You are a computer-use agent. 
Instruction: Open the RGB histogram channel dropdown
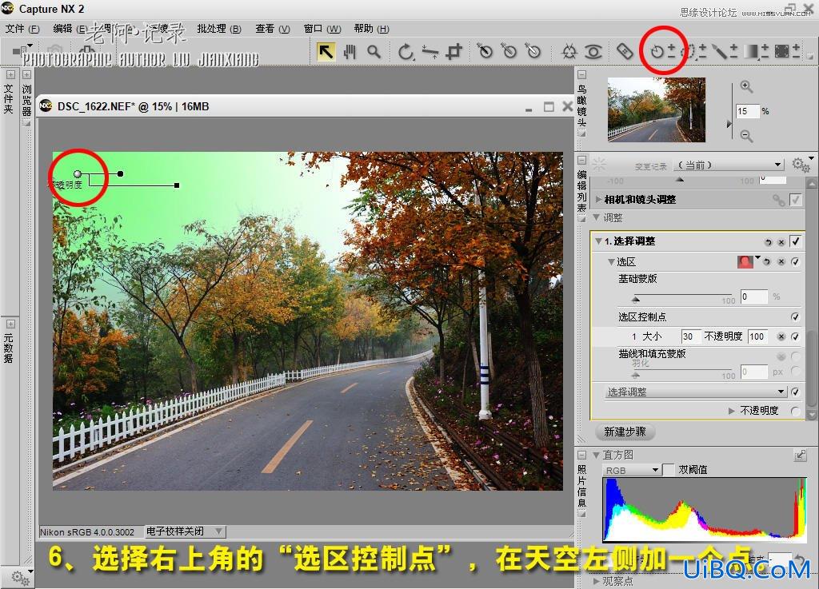pyautogui.click(x=632, y=470)
